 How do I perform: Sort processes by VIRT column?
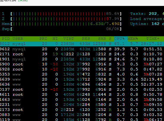69,39
